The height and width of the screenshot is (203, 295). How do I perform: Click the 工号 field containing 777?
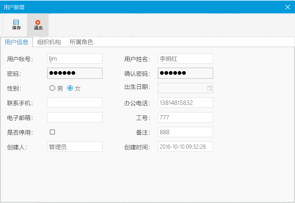click(185, 117)
